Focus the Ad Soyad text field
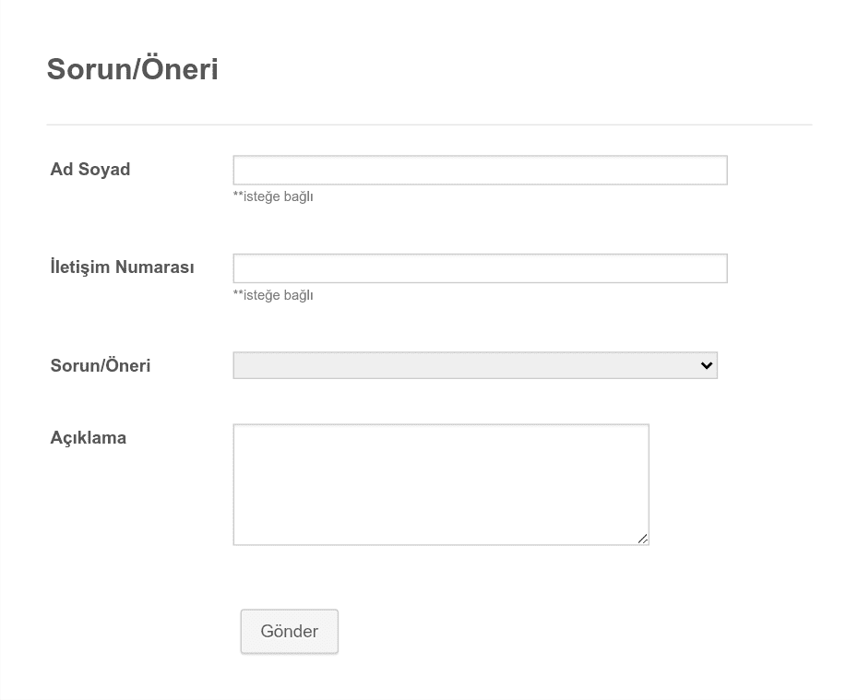 click(x=481, y=170)
